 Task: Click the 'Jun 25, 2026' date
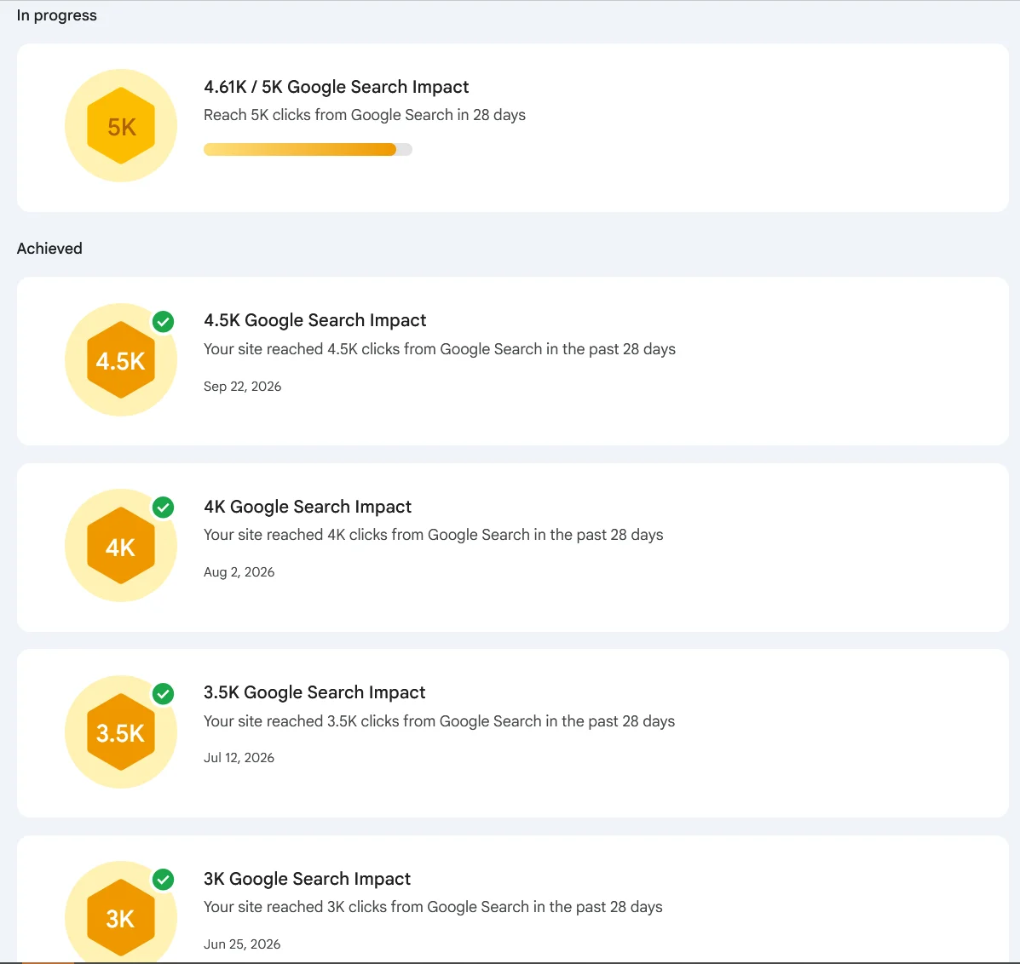(242, 944)
